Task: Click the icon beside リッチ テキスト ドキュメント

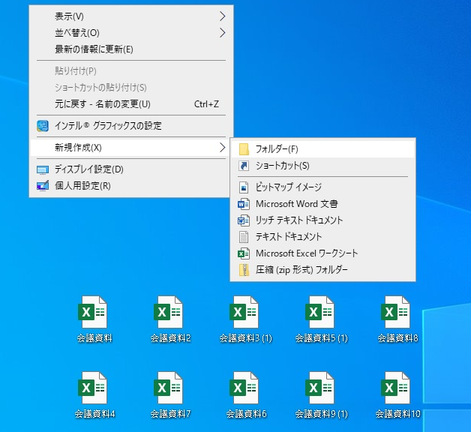Action: pos(244,220)
